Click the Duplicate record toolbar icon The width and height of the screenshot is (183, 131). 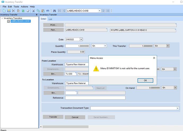tap(18, 11)
